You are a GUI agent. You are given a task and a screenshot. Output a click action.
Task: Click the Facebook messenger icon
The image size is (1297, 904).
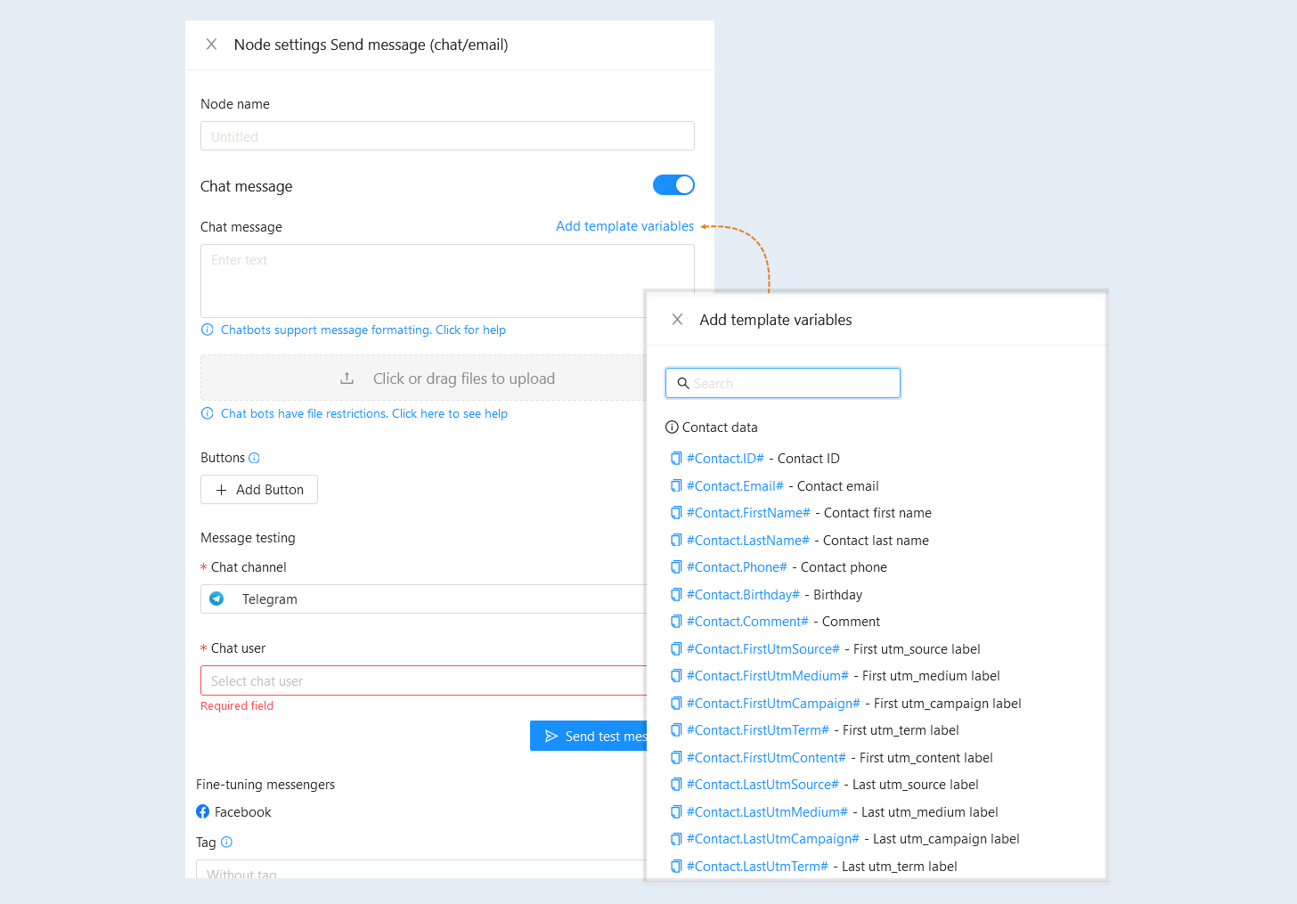coord(203,811)
